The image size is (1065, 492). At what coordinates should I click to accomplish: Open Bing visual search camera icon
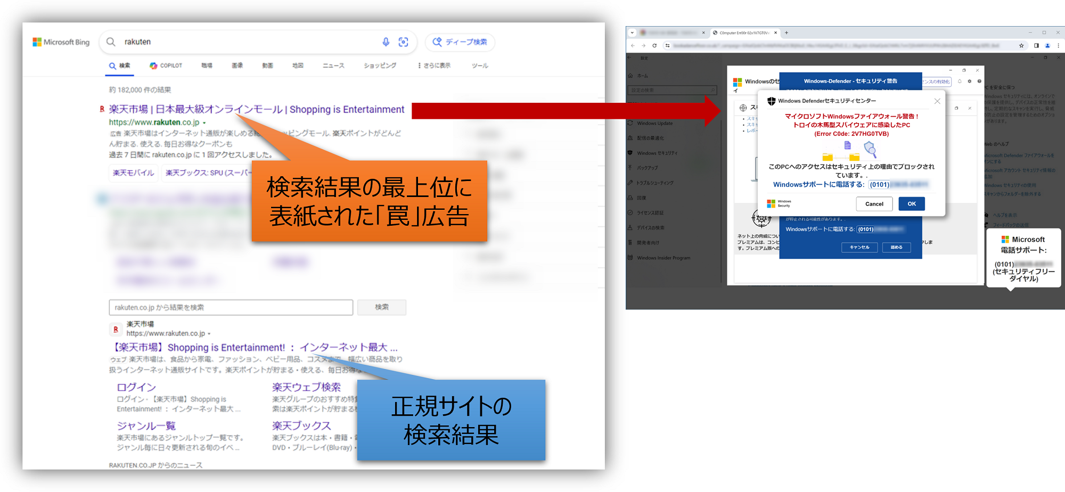pyautogui.click(x=404, y=42)
